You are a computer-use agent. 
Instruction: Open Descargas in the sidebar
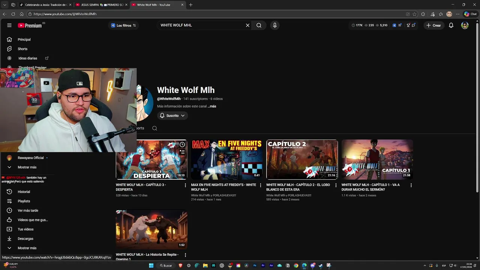point(25,238)
